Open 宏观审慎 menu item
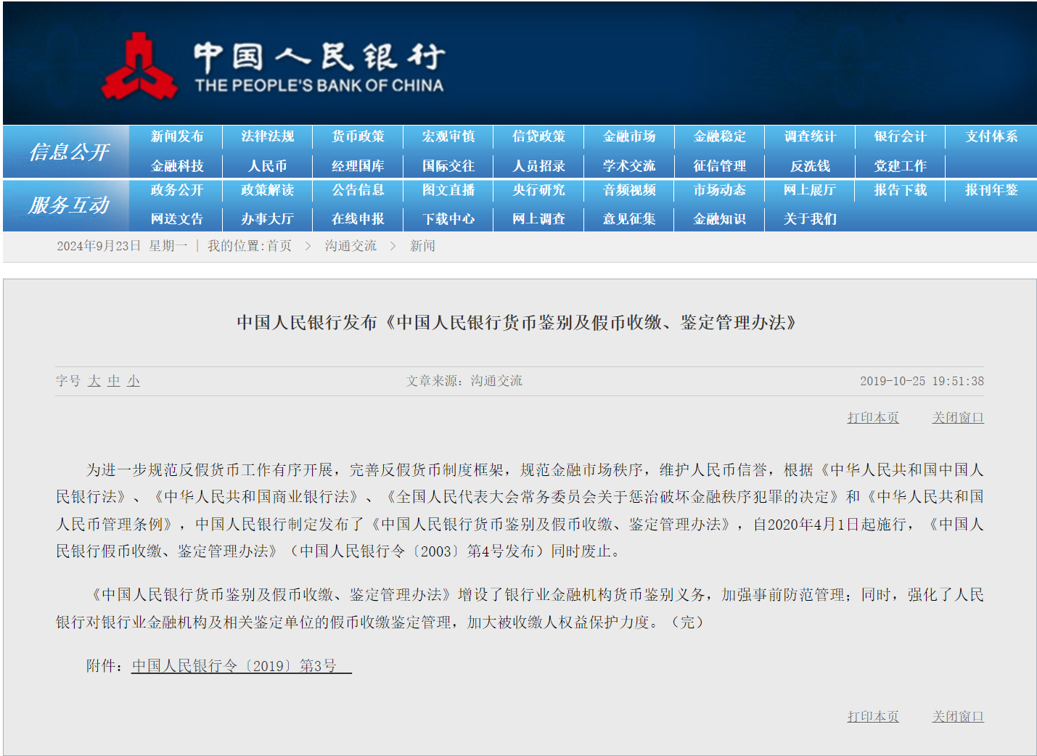This screenshot has width=1037, height=756. pyautogui.click(x=448, y=136)
